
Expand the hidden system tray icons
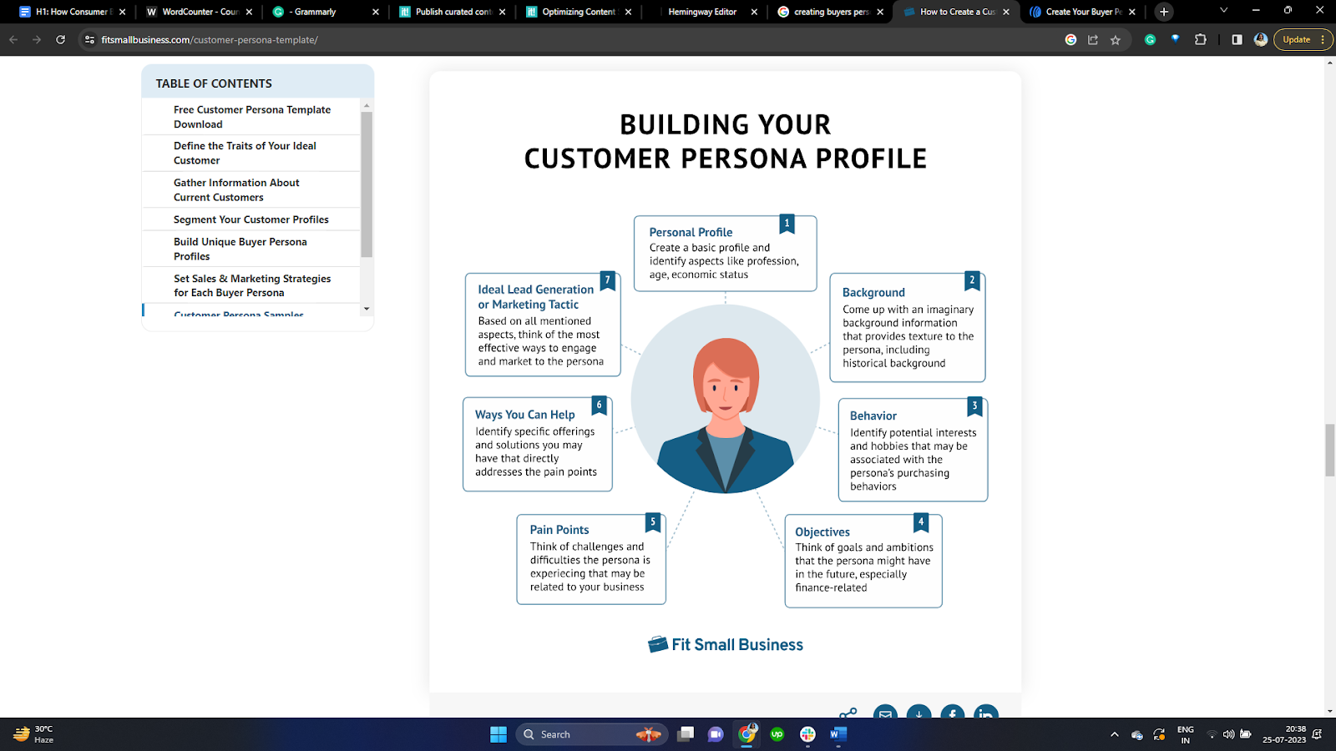pos(1114,734)
